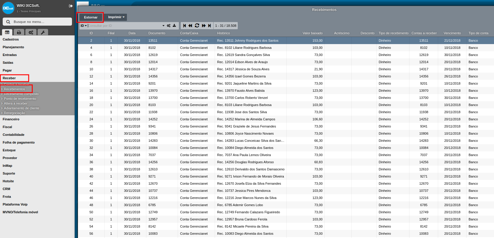Select row Rec. 11938 Jose dos Santos Silva

[x=286, y=112]
